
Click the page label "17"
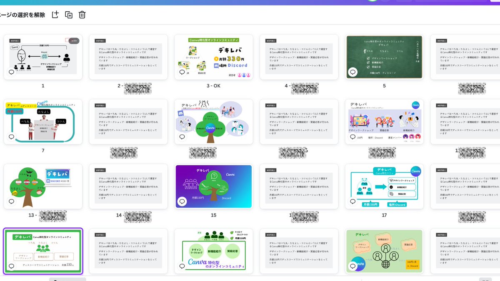pos(384,215)
